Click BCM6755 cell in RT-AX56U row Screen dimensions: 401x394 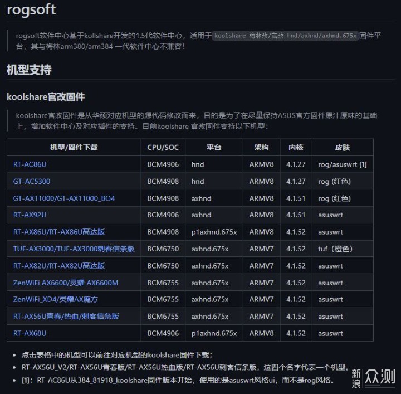163,317
